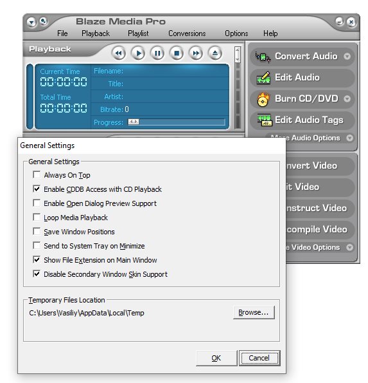This screenshot has width=368, height=383.
Task: Click the Edit Audio Tags icon
Action: [264, 120]
